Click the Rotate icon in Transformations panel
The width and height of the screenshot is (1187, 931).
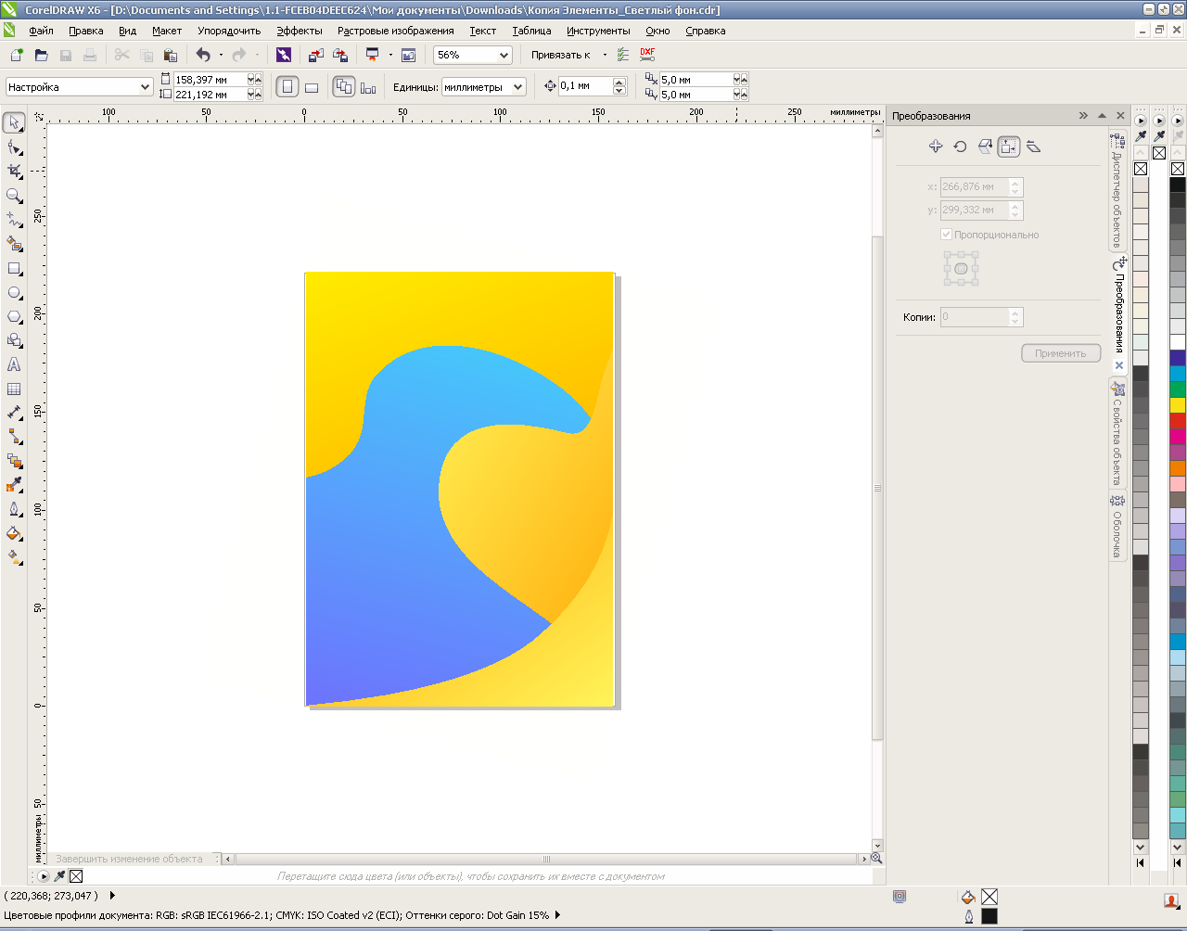[x=960, y=147]
